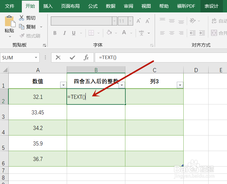
Task: Expand the Copy options arrow
Action: pos(41,27)
